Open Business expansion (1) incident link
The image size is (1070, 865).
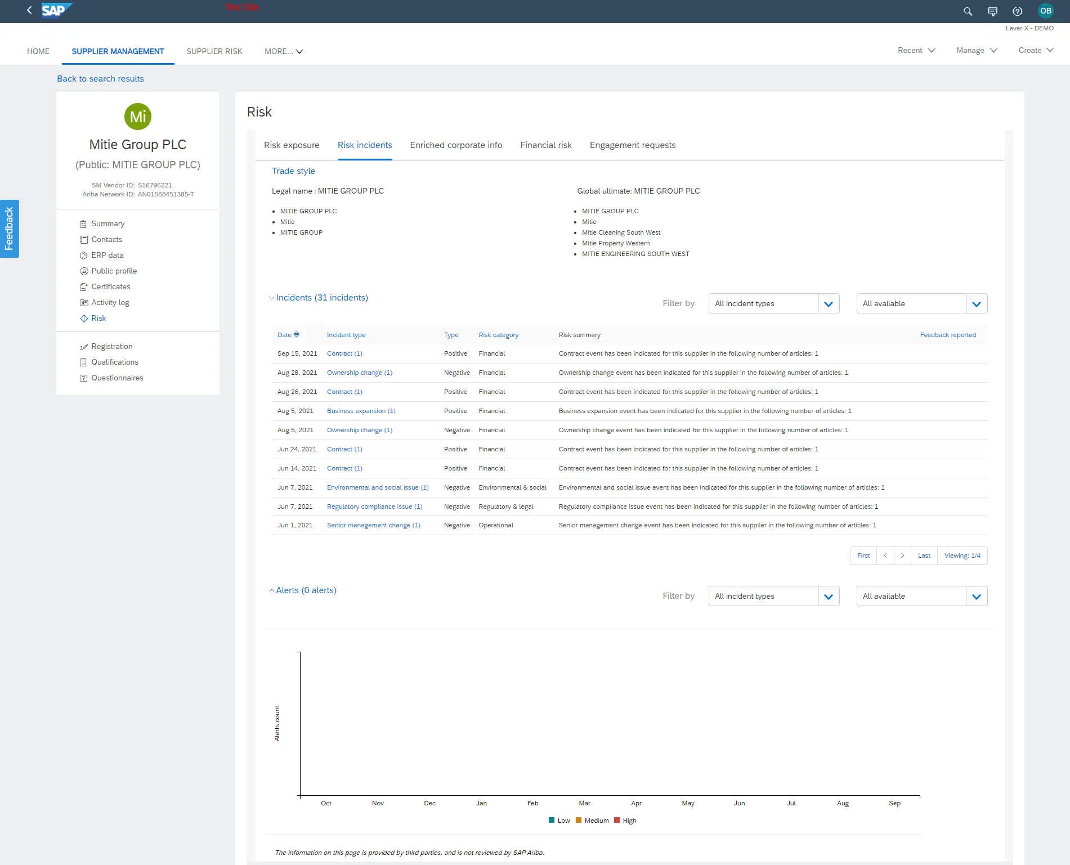(x=361, y=411)
